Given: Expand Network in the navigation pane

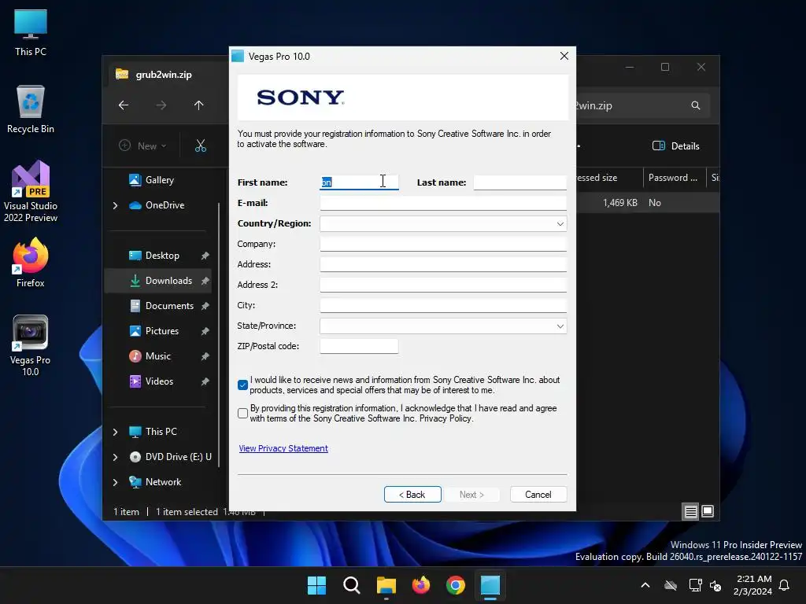Looking at the screenshot, I should [115, 482].
